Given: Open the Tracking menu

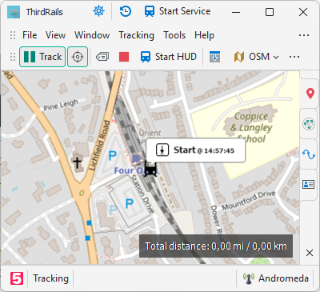Looking at the screenshot, I should click(136, 35).
